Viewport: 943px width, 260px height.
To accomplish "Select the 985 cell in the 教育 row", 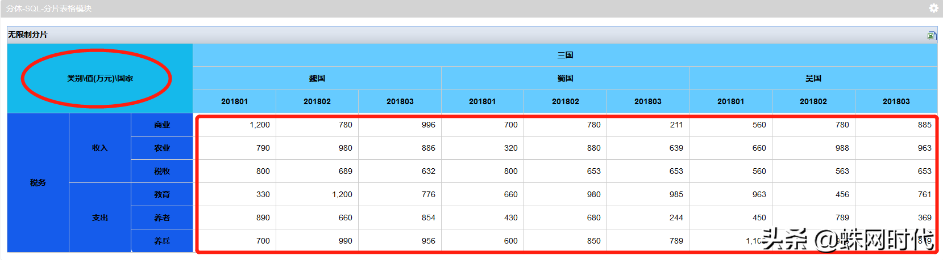I will (648, 194).
